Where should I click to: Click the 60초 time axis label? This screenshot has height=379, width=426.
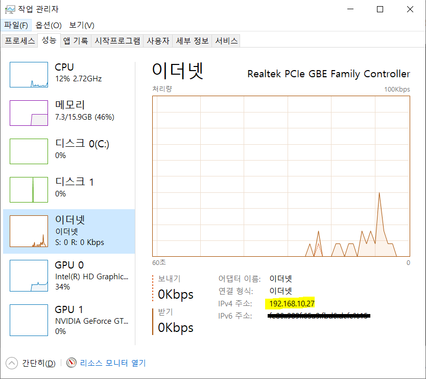tap(159, 262)
